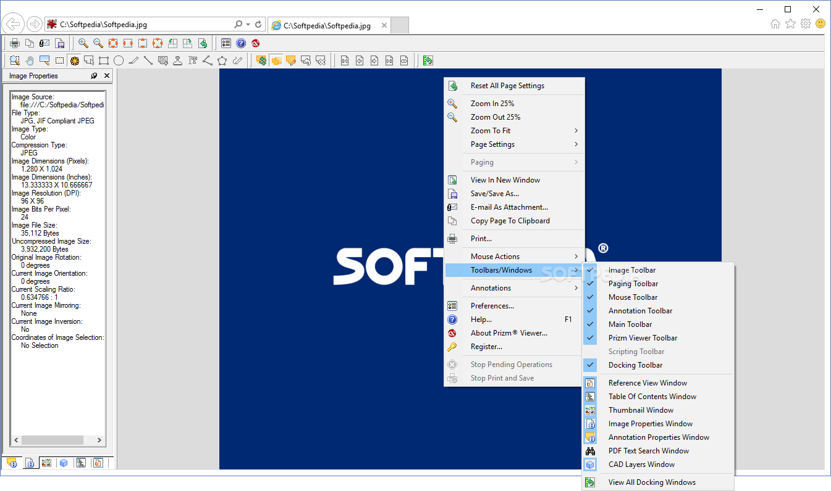This screenshot has height=491, width=831.
Task: Click the Last Page paging icon
Action: click(389, 60)
